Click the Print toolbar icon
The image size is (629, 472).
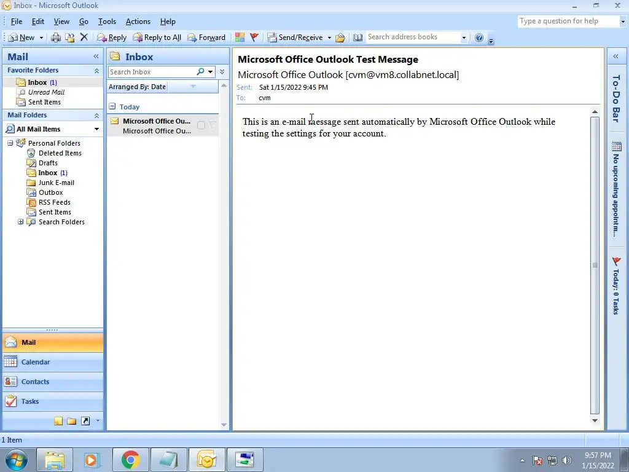(x=56, y=37)
